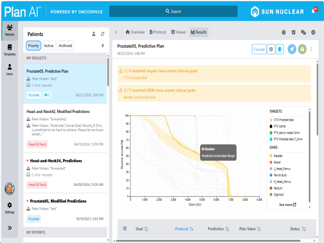324x243 pixels.
Task: Toggle PTV Prostate Bed 7_5mm legend entry
Action: pos(286,139)
